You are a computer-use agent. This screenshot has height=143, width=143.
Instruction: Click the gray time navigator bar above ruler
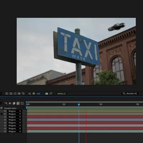click(85, 102)
